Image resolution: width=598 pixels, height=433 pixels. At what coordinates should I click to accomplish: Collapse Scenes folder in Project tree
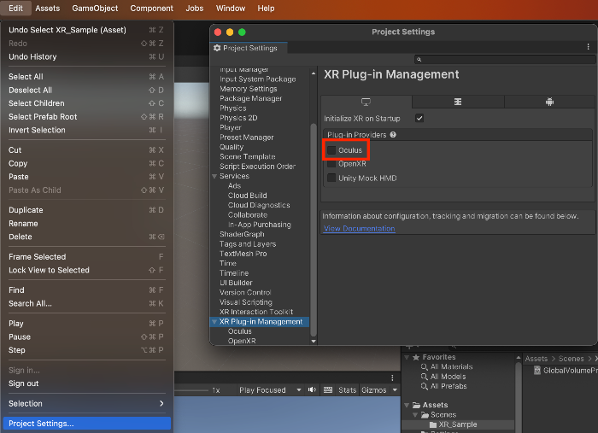coord(415,415)
